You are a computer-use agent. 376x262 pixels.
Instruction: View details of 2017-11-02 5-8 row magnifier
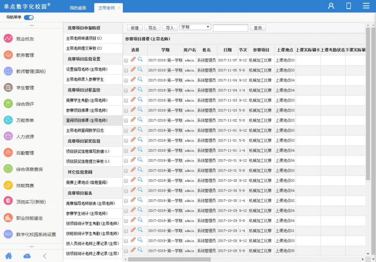pyautogui.click(x=140, y=119)
